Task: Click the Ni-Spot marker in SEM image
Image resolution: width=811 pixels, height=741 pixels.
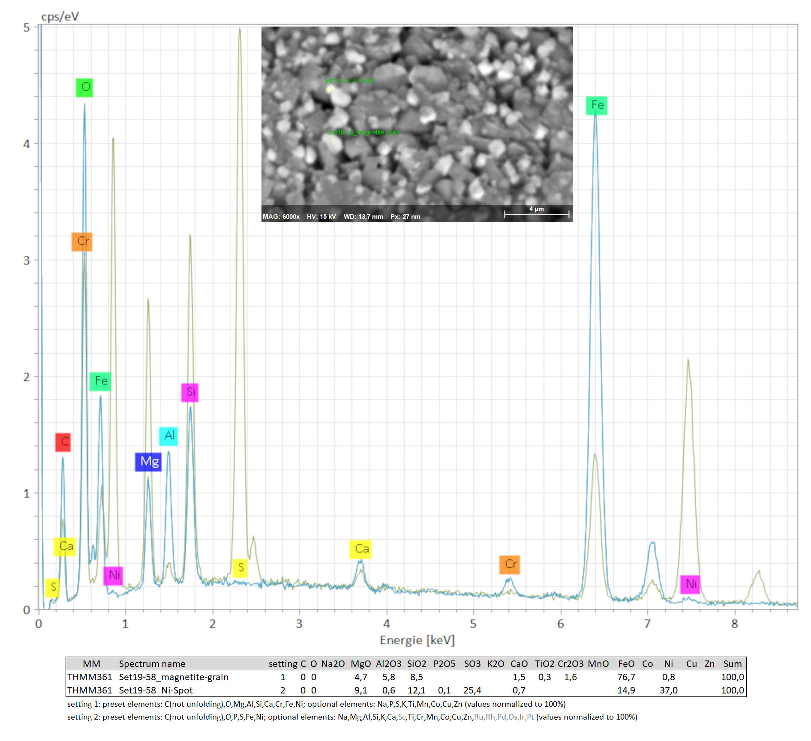Action: pyautogui.click(x=330, y=89)
